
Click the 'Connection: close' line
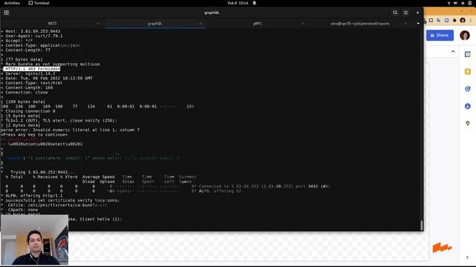point(25,92)
